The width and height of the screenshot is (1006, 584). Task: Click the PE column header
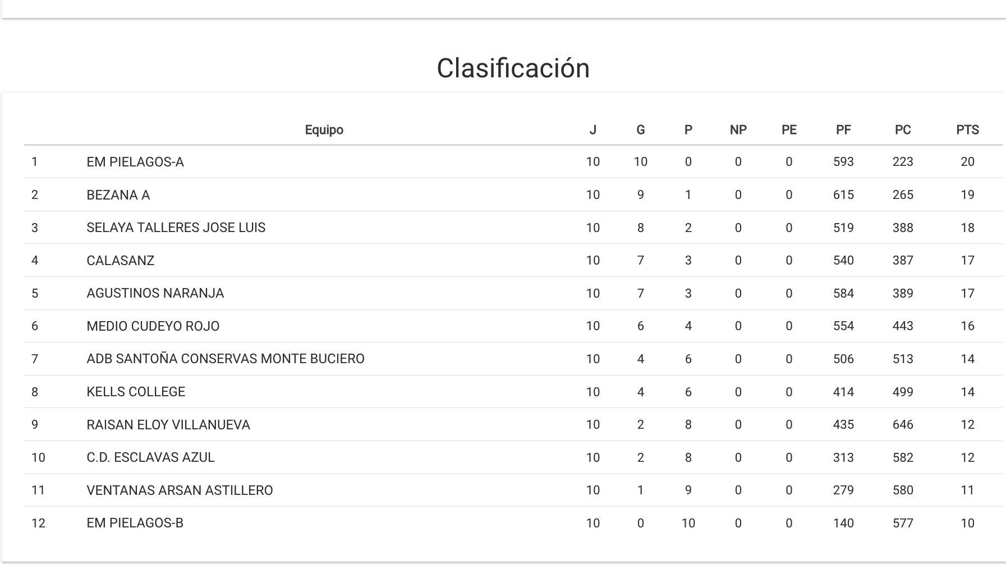pos(789,130)
